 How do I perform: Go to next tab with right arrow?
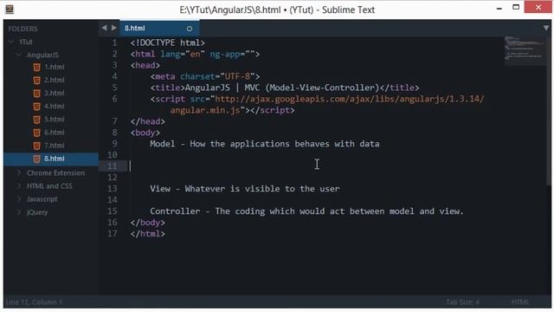tap(113, 28)
